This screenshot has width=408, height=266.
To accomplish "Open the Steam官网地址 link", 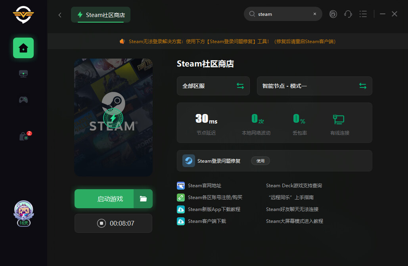I will pyautogui.click(x=205, y=186).
